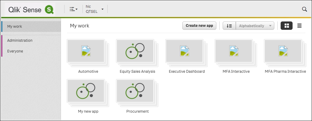Viewport: 312px width, 121px height.
Task: Switch to grid view
Action: tap(287, 26)
